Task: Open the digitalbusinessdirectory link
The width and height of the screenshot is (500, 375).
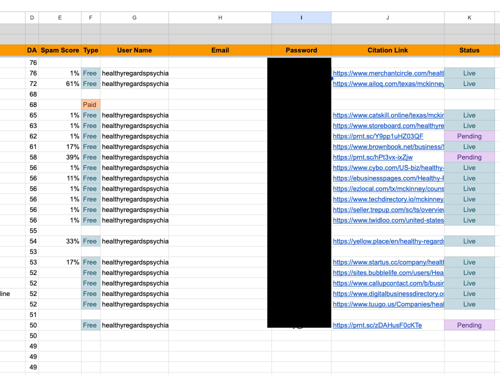Action: (x=388, y=293)
